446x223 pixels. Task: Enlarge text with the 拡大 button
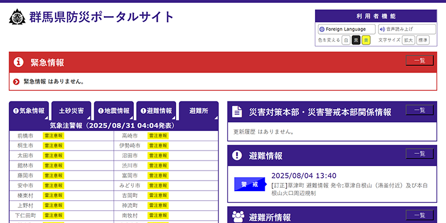pos(409,40)
